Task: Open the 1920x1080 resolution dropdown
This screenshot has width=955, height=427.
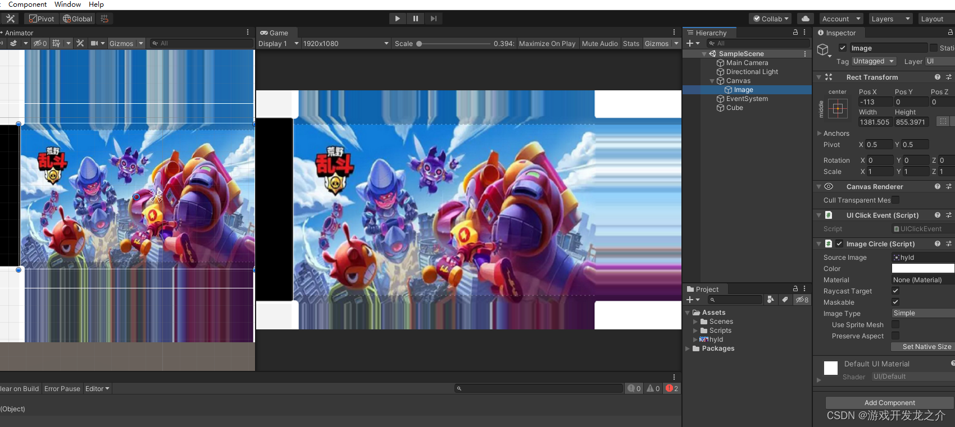Action: pos(345,43)
